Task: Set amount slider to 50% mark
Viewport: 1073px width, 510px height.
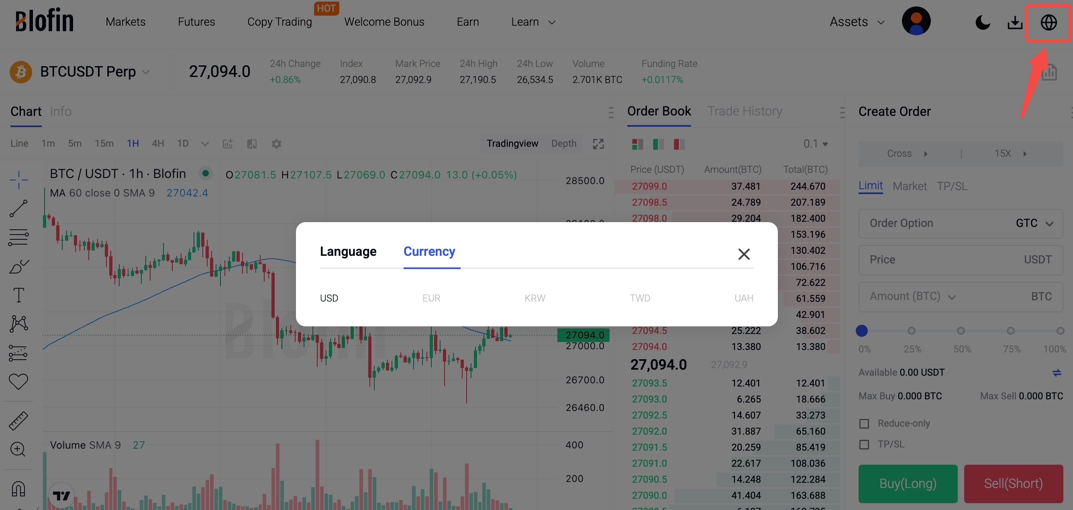Action: [x=961, y=331]
